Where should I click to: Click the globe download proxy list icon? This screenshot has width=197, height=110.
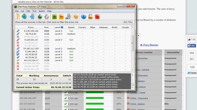point(24,16)
